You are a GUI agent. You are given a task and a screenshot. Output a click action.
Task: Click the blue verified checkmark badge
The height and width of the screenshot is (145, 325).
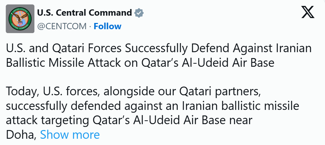tap(139, 13)
